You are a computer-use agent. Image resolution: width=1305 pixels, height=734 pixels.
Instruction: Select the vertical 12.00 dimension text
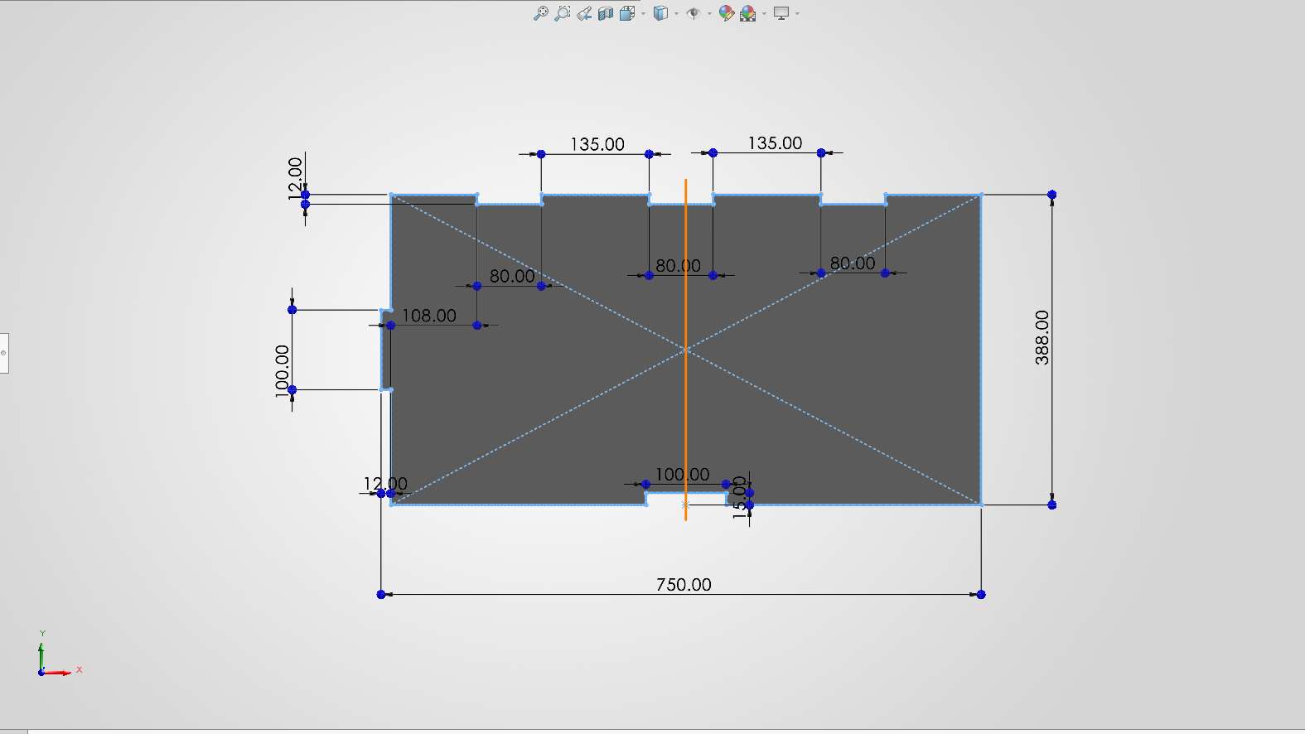[x=295, y=178]
